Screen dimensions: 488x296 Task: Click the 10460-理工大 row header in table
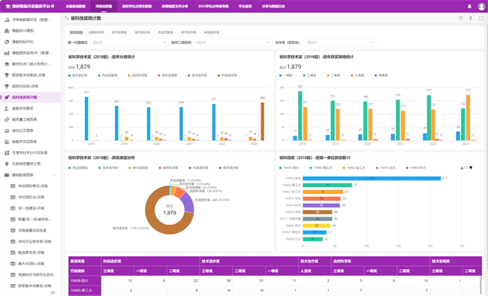tap(85, 291)
